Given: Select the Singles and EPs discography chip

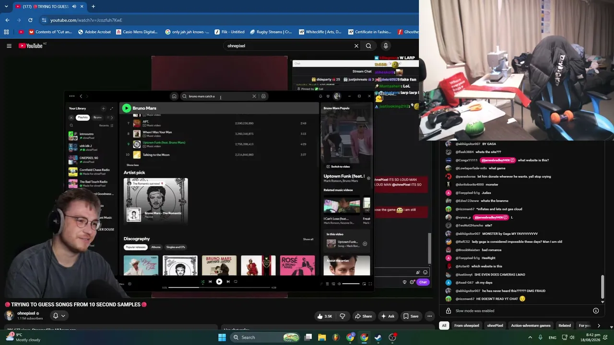Looking at the screenshot, I should click(x=176, y=247).
